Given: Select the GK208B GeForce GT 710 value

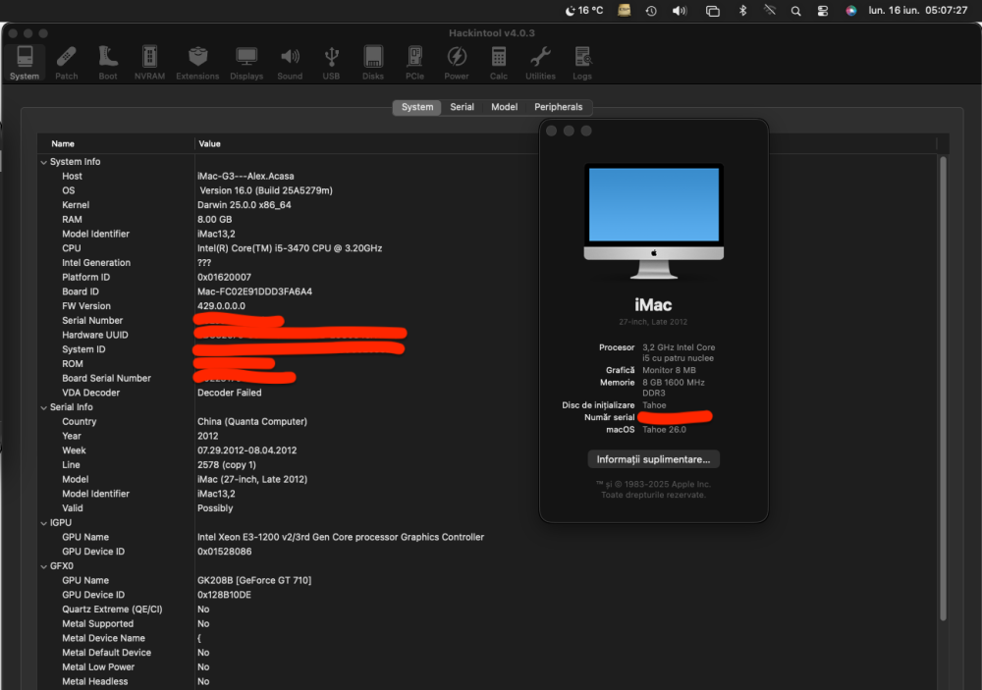Looking at the screenshot, I should [x=254, y=581].
